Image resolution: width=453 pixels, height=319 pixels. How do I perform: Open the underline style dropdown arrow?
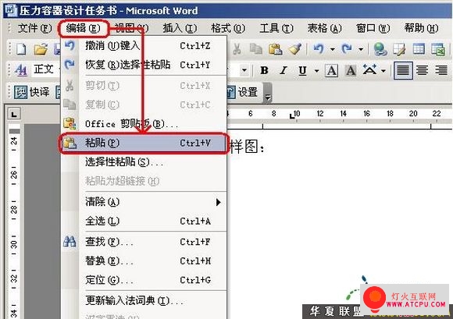(316, 71)
